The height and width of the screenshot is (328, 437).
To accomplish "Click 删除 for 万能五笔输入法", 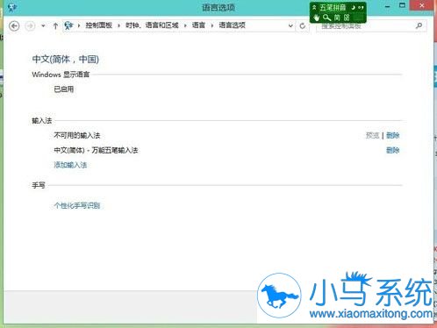I will [x=393, y=150].
